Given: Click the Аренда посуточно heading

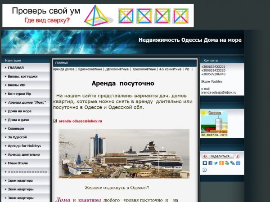Looking at the screenshot, I should 123,83.
